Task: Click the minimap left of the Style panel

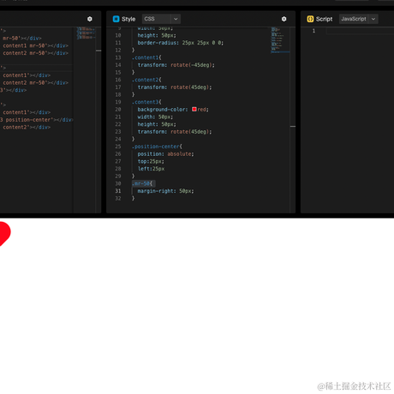Action: pyautogui.click(x=86, y=33)
